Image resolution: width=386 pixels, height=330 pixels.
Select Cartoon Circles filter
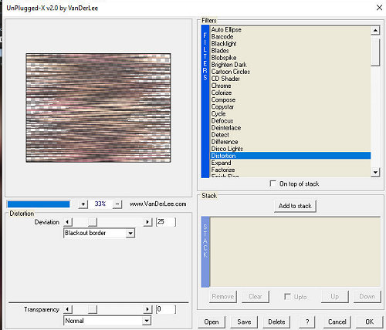click(290, 72)
